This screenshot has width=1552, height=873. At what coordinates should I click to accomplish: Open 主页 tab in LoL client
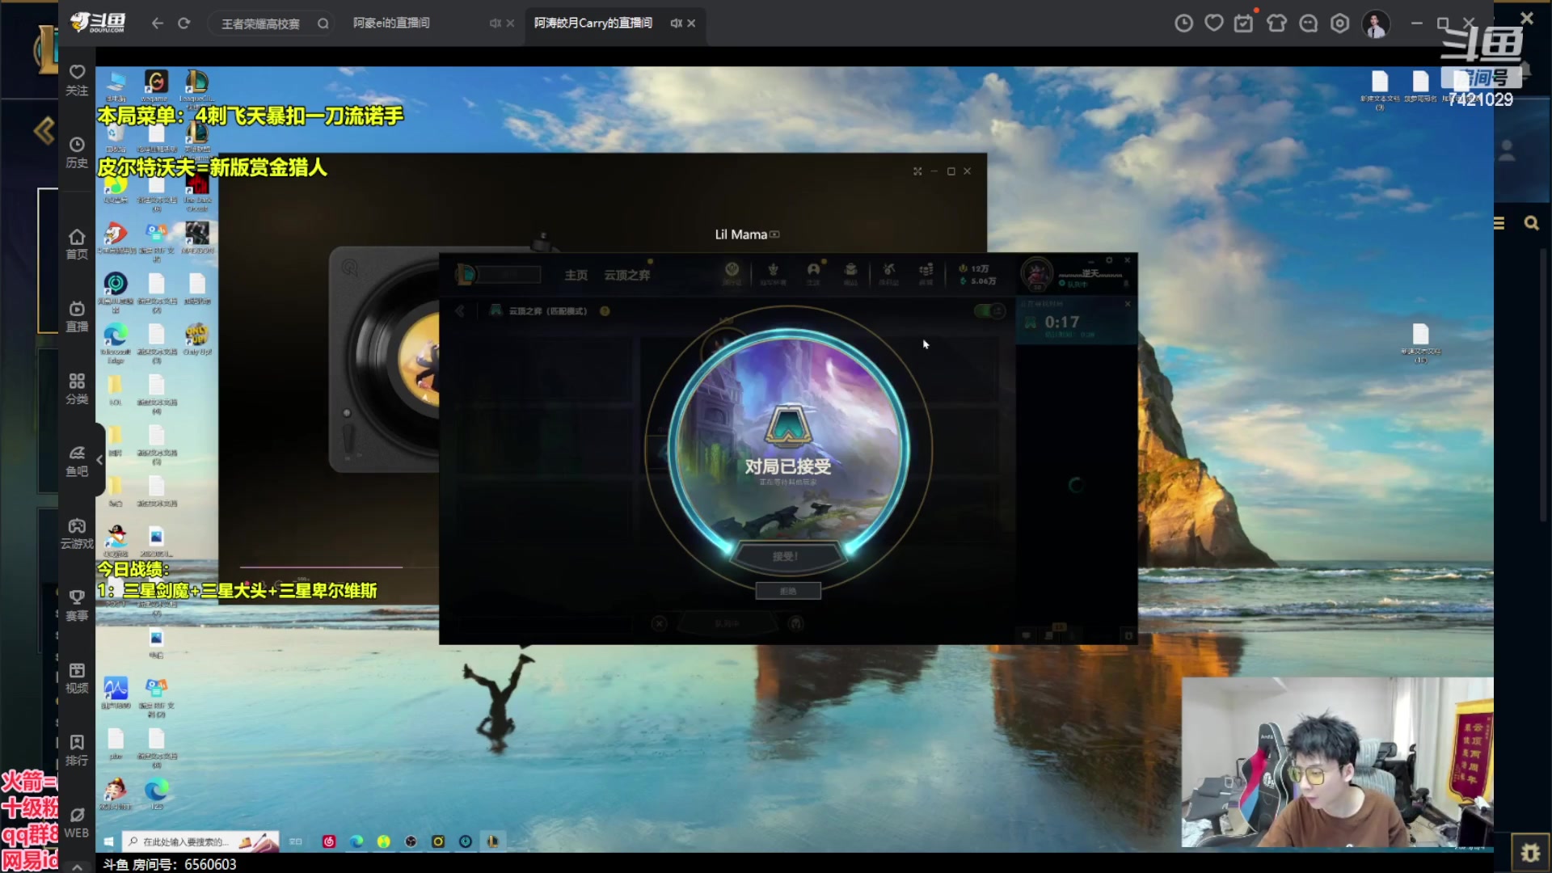pos(576,275)
